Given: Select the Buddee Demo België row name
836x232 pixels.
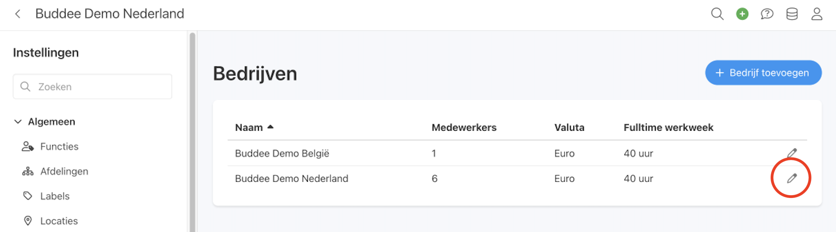Looking at the screenshot, I should tap(282, 153).
